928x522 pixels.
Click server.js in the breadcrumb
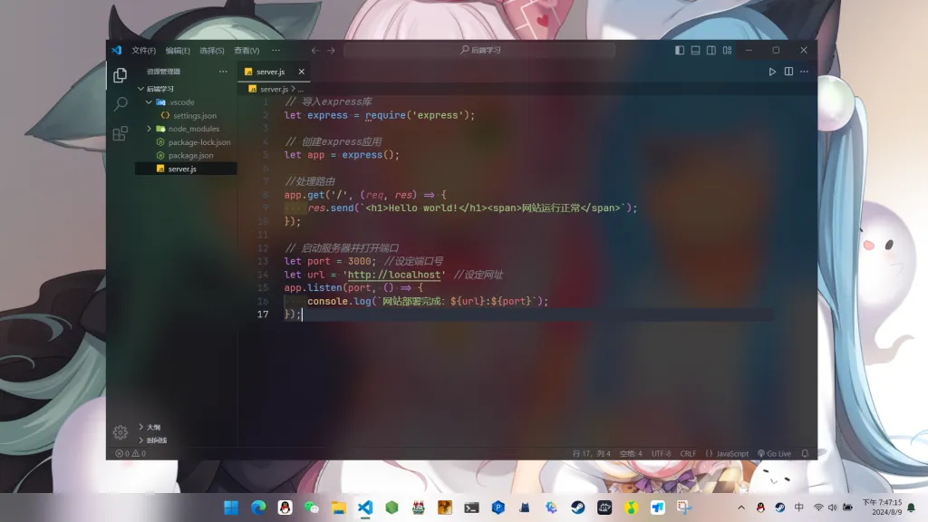[274, 90]
